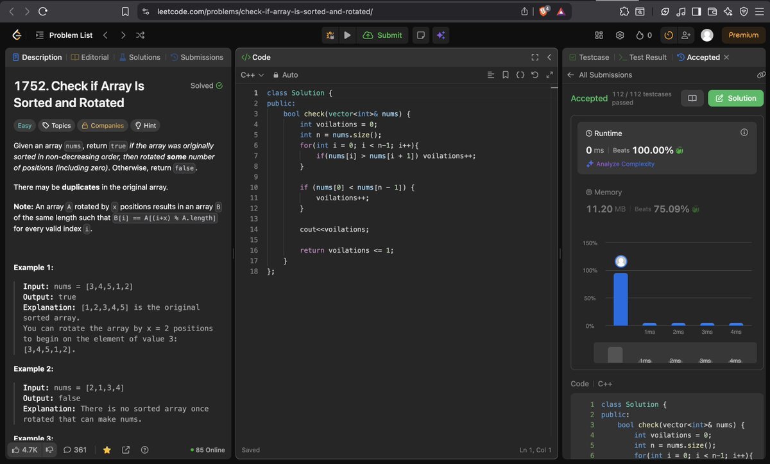Downvote the problem with thumbs down

pos(49,450)
